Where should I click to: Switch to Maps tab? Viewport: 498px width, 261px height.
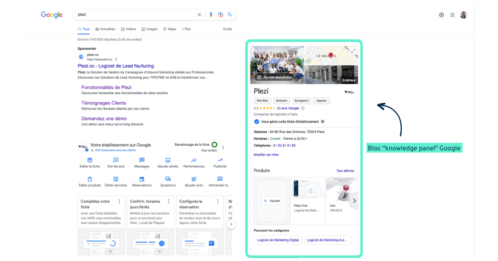pos(169,29)
